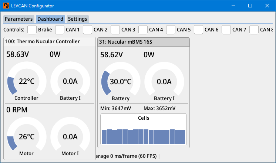Click the Motor temperature gauge showing 26°C

(27, 137)
